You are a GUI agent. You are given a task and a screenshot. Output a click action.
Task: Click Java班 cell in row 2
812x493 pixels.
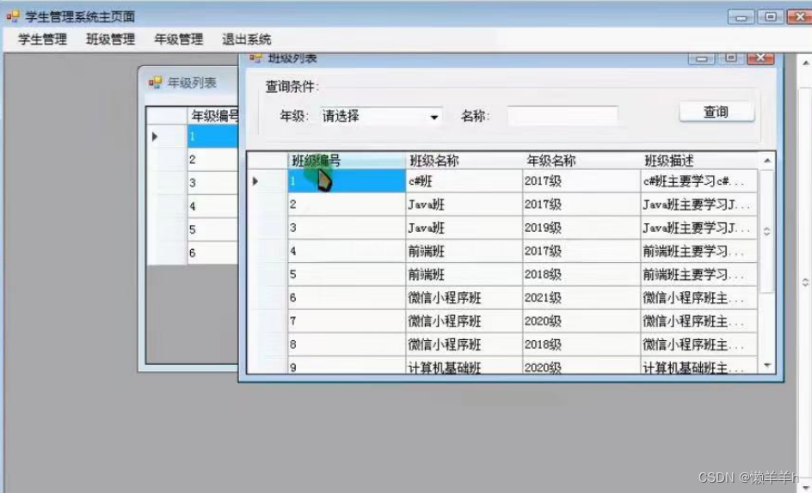pyautogui.click(x=464, y=204)
